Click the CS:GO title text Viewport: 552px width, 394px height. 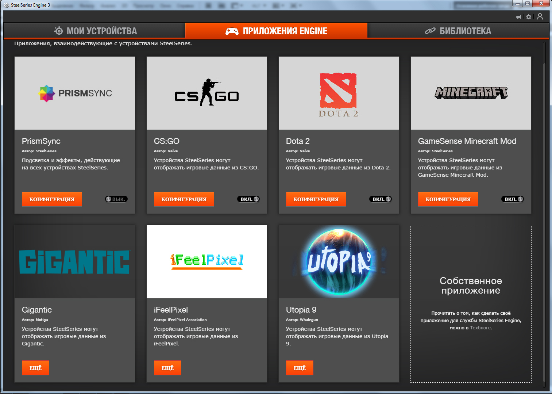click(x=167, y=141)
